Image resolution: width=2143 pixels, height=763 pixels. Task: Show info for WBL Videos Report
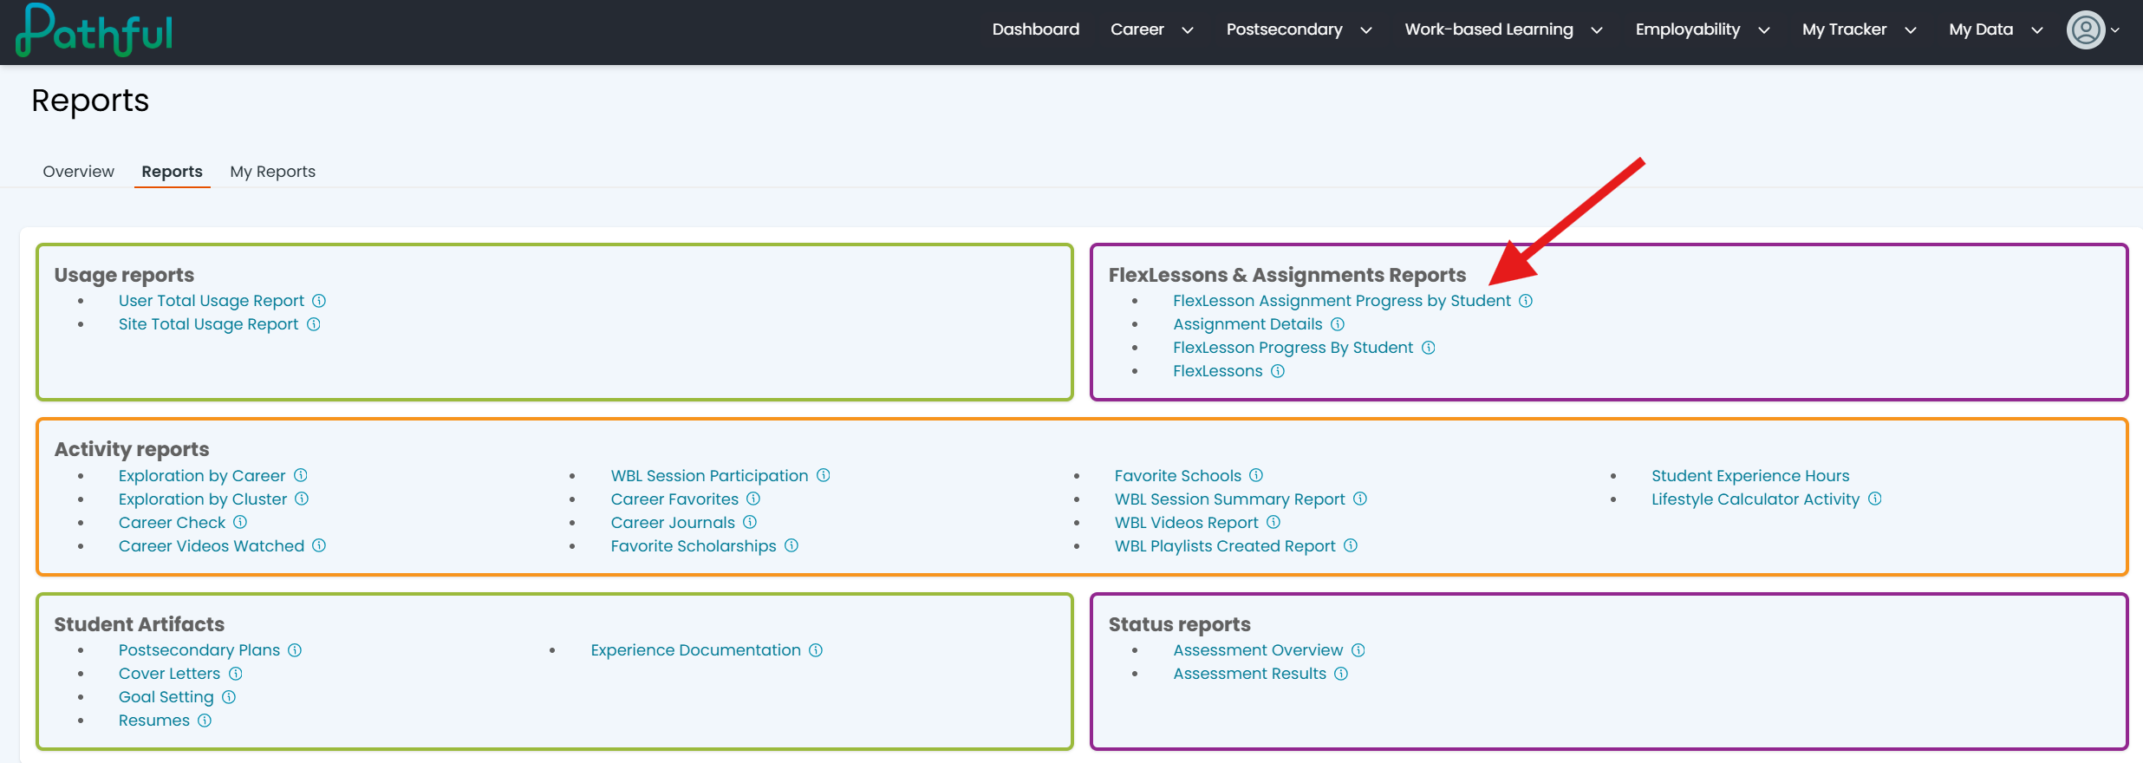[x=1273, y=522]
